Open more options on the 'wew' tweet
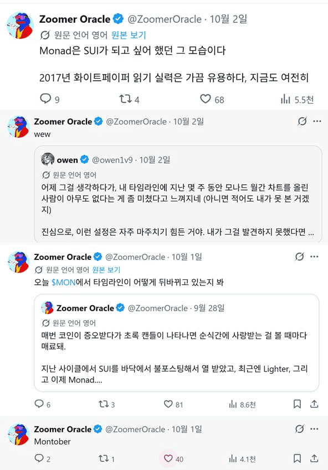The width and height of the screenshot is (328, 470). pyautogui.click(x=317, y=121)
